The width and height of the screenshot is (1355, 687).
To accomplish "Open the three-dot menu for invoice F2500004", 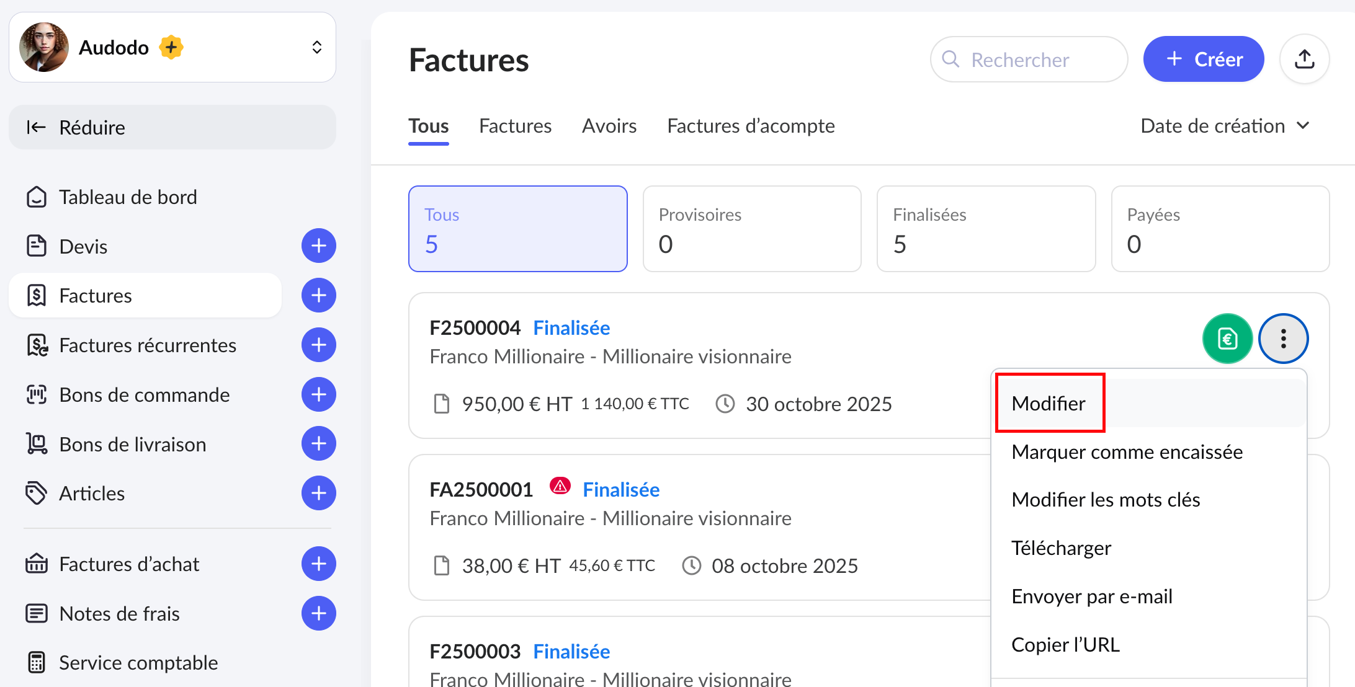I will [1283, 339].
